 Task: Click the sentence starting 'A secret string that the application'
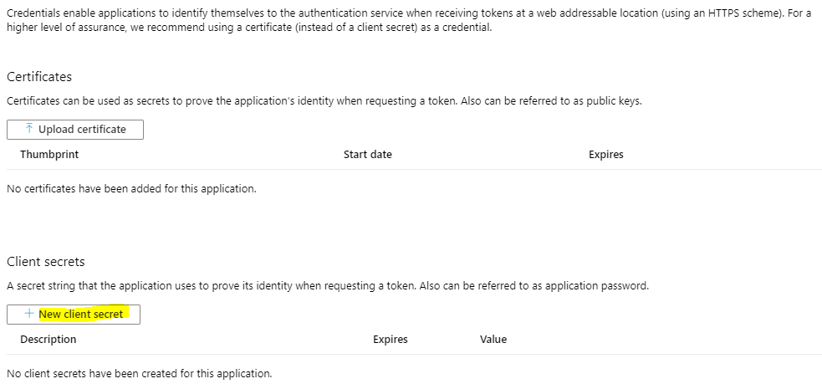(327, 286)
